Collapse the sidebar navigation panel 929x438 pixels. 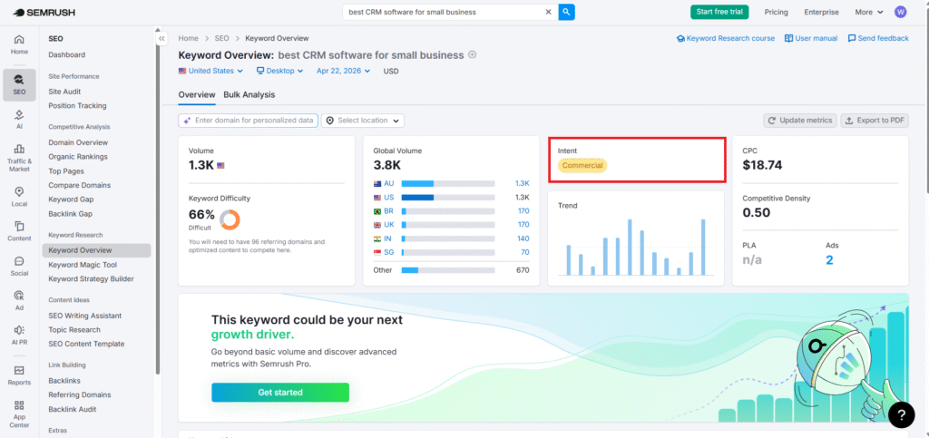click(161, 39)
